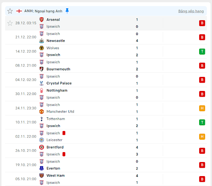The width and height of the screenshot is (212, 186).
Task: Click the blue pin icon beside league name
Action: [x=67, y=11]
